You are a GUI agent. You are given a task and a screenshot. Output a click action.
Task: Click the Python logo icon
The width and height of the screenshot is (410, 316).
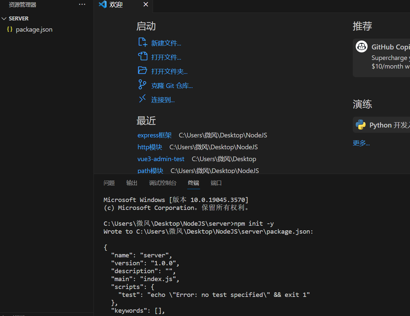click(x=361, y=125)
